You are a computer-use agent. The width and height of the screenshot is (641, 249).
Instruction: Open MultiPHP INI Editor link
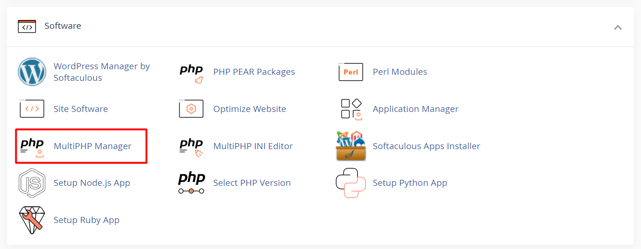pos(253,146)
